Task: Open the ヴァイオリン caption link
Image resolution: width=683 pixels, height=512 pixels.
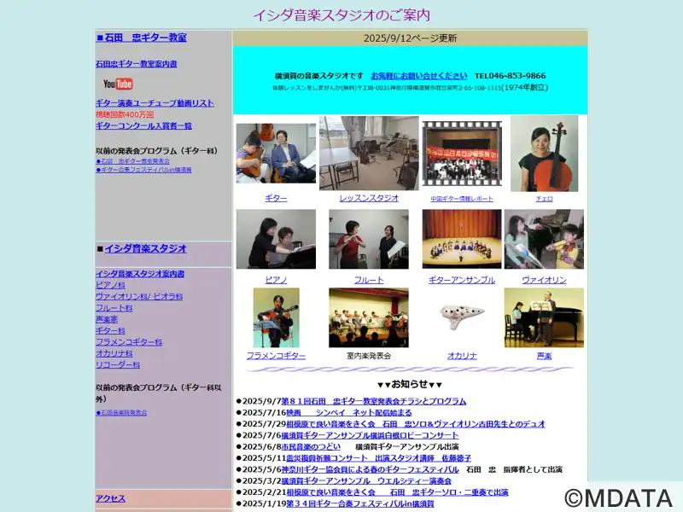Action: pos(544,280)
